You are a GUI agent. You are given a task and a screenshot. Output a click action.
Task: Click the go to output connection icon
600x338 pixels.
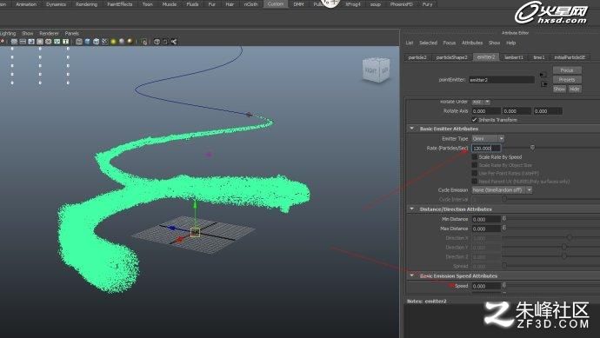pos(543,84)
